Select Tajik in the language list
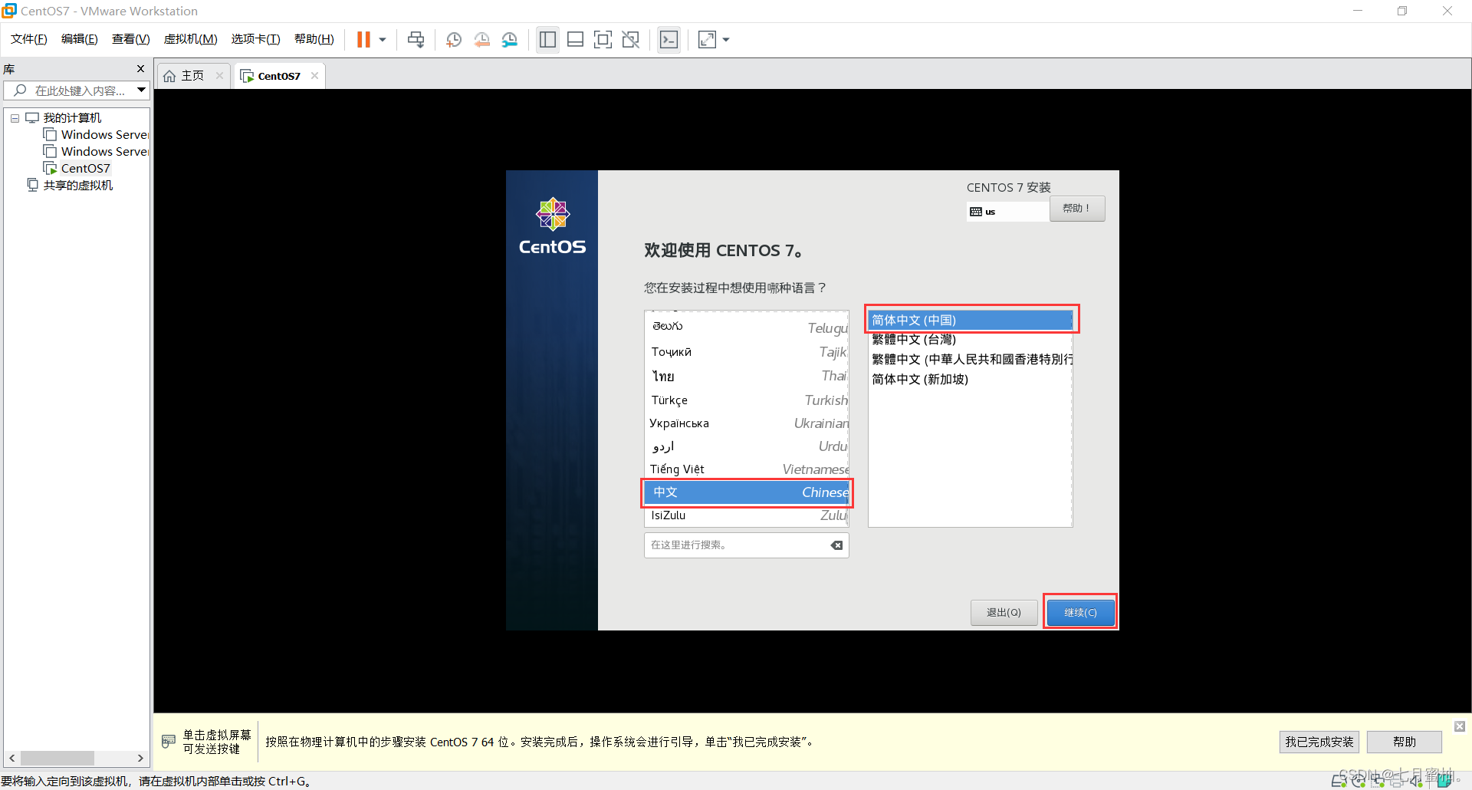 pyautogui.click(x=747, y=351)
